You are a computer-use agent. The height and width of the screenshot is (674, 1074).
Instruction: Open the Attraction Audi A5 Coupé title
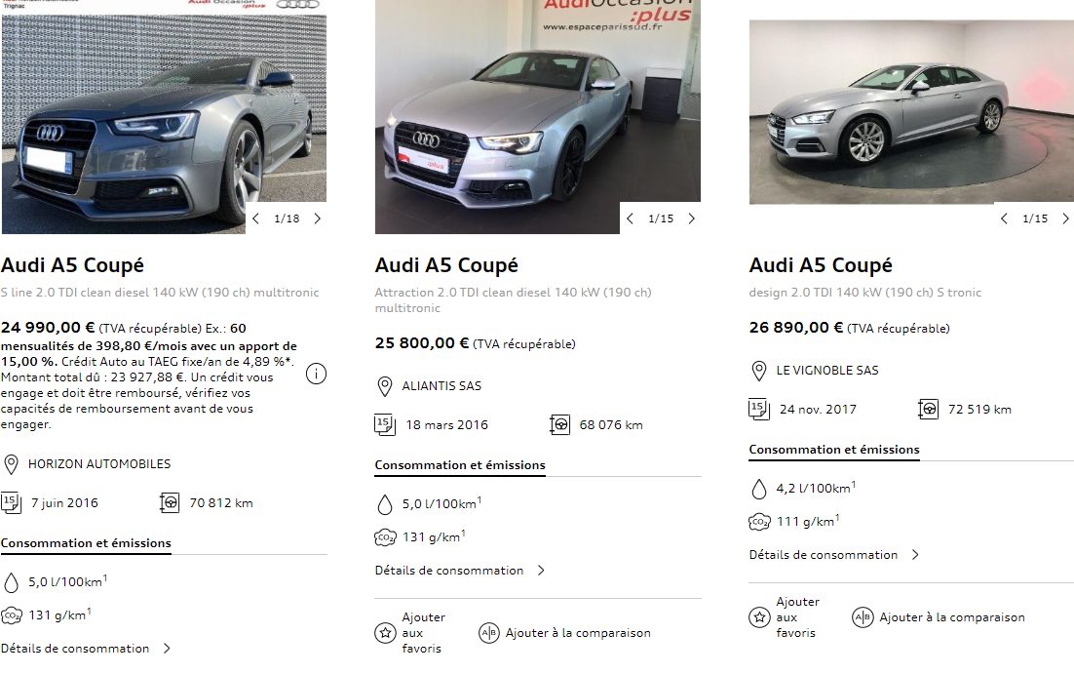pyautogui.click(x=446, y=265)
